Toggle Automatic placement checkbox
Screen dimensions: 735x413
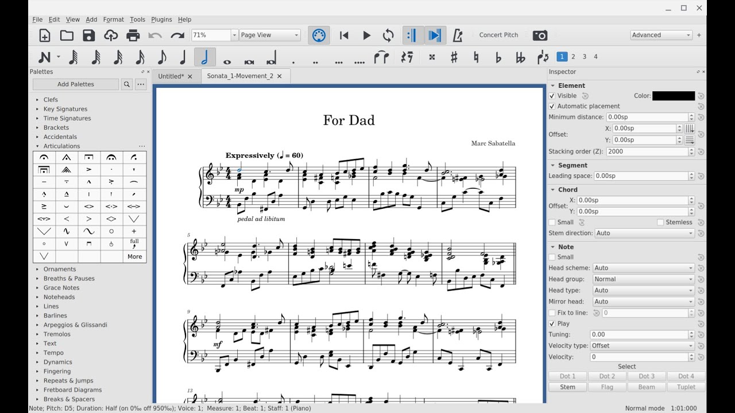(x=552, y=106)
